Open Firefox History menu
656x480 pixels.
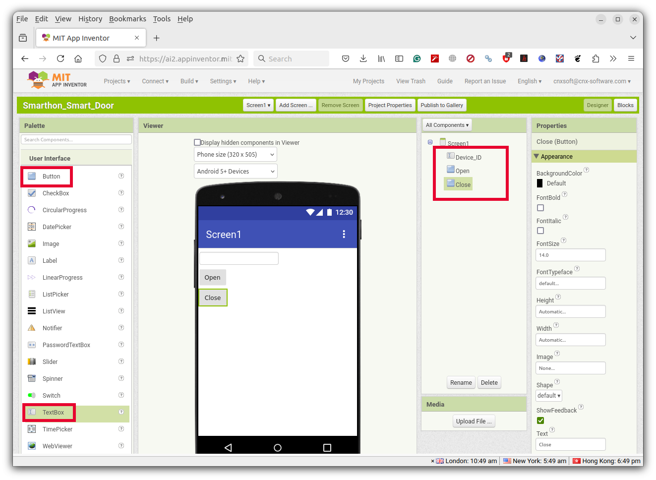90,19
